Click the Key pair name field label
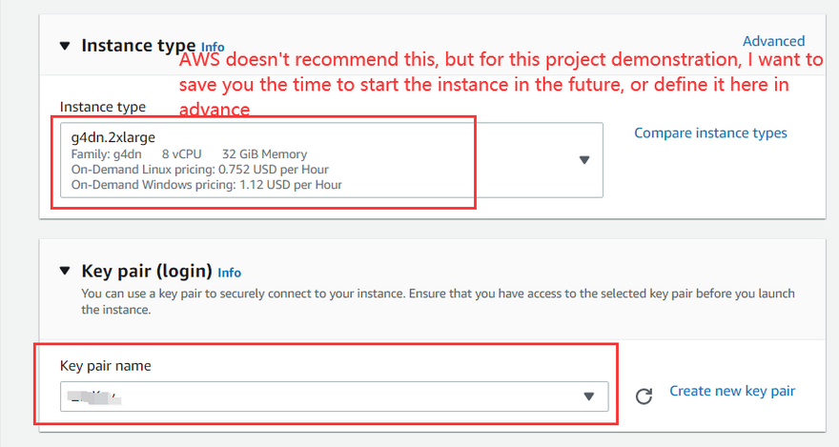839x447 pixels. coord(105,365)
